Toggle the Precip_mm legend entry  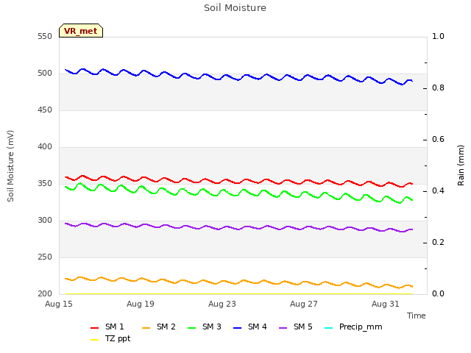pos(353,327)
